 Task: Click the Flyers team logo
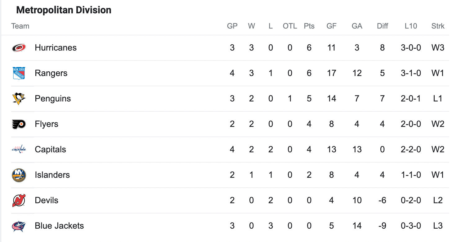[19, 124]
